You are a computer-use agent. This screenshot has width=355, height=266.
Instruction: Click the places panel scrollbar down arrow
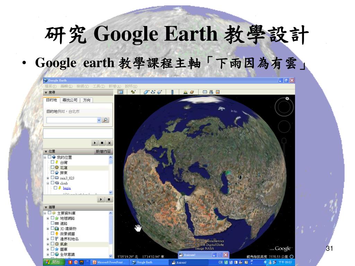(x=111, y=192)
